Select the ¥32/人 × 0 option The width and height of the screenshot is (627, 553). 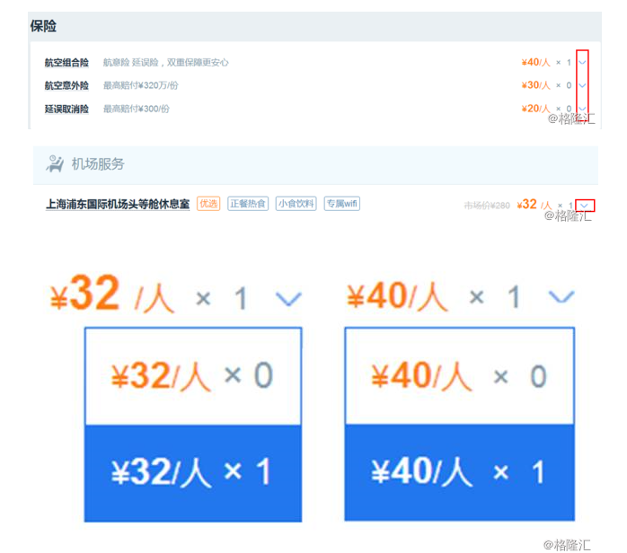click(193, 376)
